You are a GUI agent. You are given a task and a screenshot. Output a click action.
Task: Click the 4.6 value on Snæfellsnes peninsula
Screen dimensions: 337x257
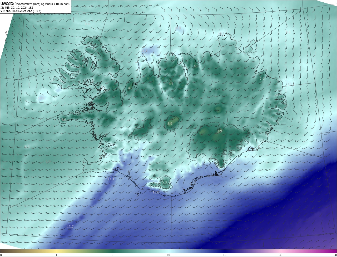coord(64,120)
